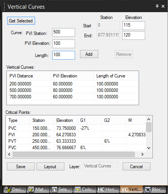Image resolution: width=168 pixels, height=194 pixels.
Task: Click the Critical Points scroll down arrow
Action: pyautogui.click(x=149, y=148)
